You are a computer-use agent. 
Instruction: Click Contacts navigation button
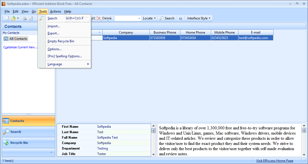[x=28, y=121]
